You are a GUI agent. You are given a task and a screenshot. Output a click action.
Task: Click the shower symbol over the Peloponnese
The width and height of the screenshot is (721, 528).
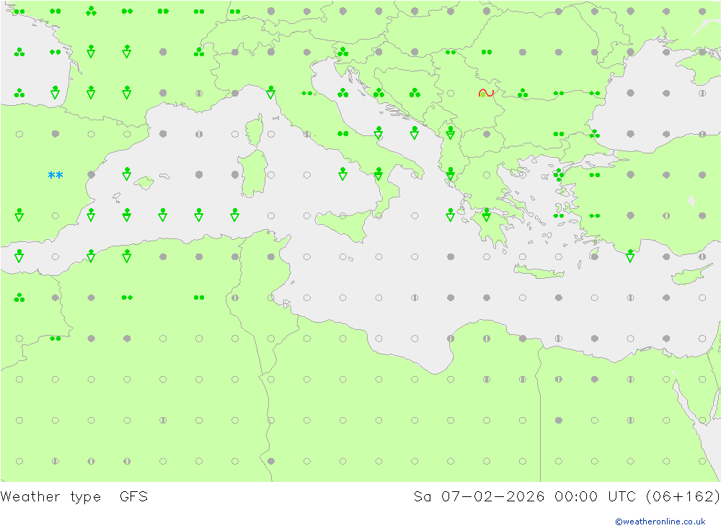tap(487, 215)
